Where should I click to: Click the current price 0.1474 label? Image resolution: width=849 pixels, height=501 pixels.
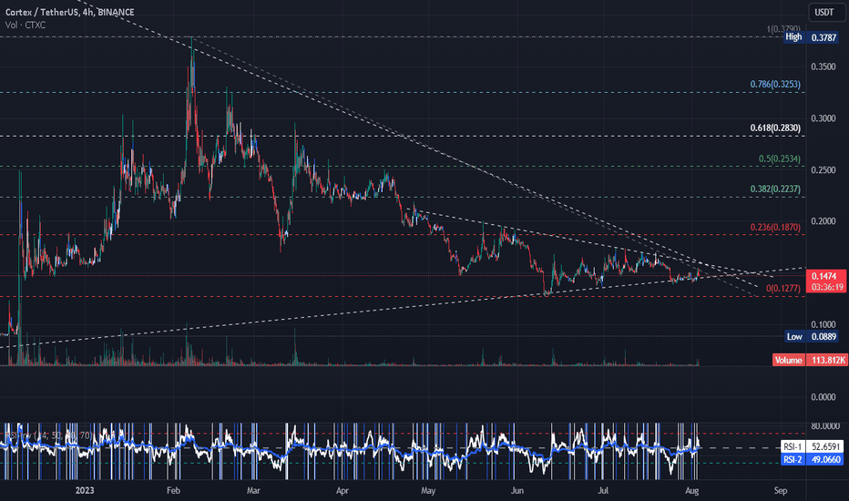[x=824, y=276]
